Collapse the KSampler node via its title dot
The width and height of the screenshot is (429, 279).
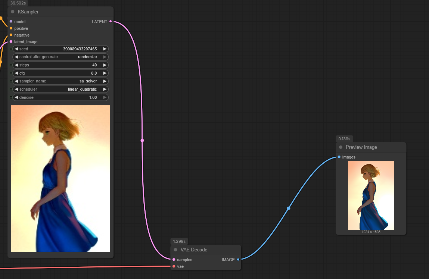13,12
